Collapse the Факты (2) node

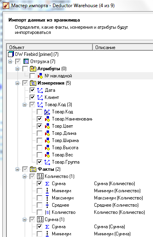pos(18,169)
